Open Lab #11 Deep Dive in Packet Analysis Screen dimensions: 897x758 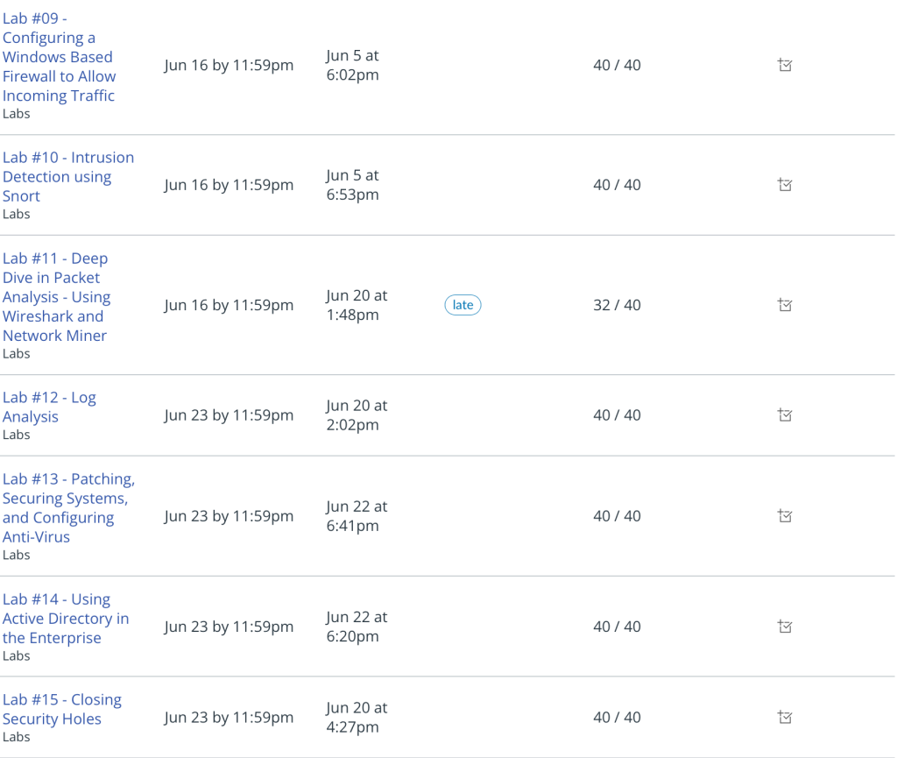tap(57, 296)
